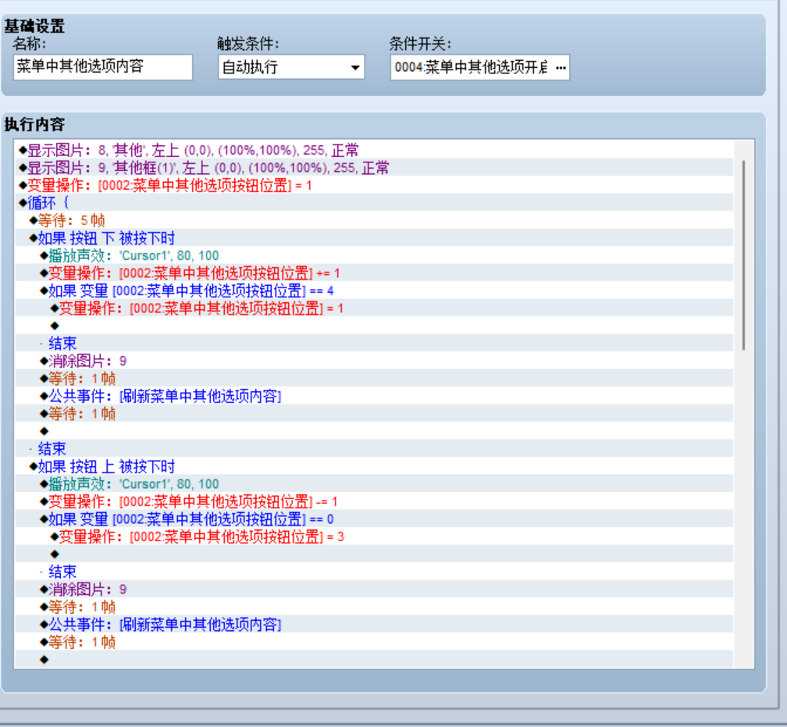Click the dropdown arrow next to 自动执行
Viewport: 787px width, 727px height.
[354, 68]
